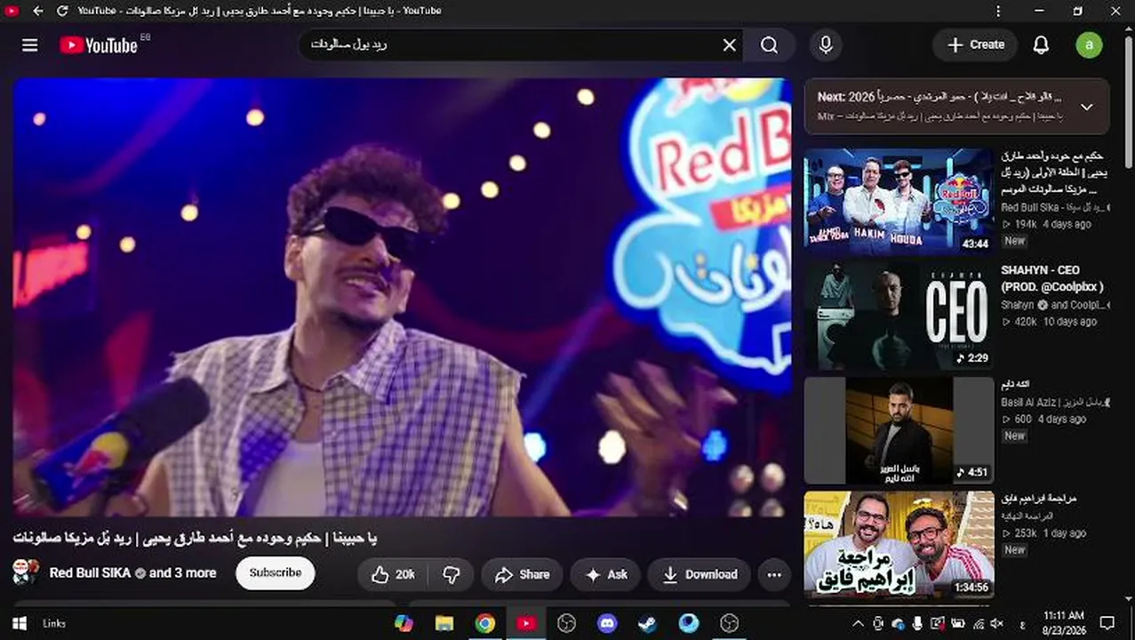Clear the search box text
1135x640 pixels.
pos(730,44)
